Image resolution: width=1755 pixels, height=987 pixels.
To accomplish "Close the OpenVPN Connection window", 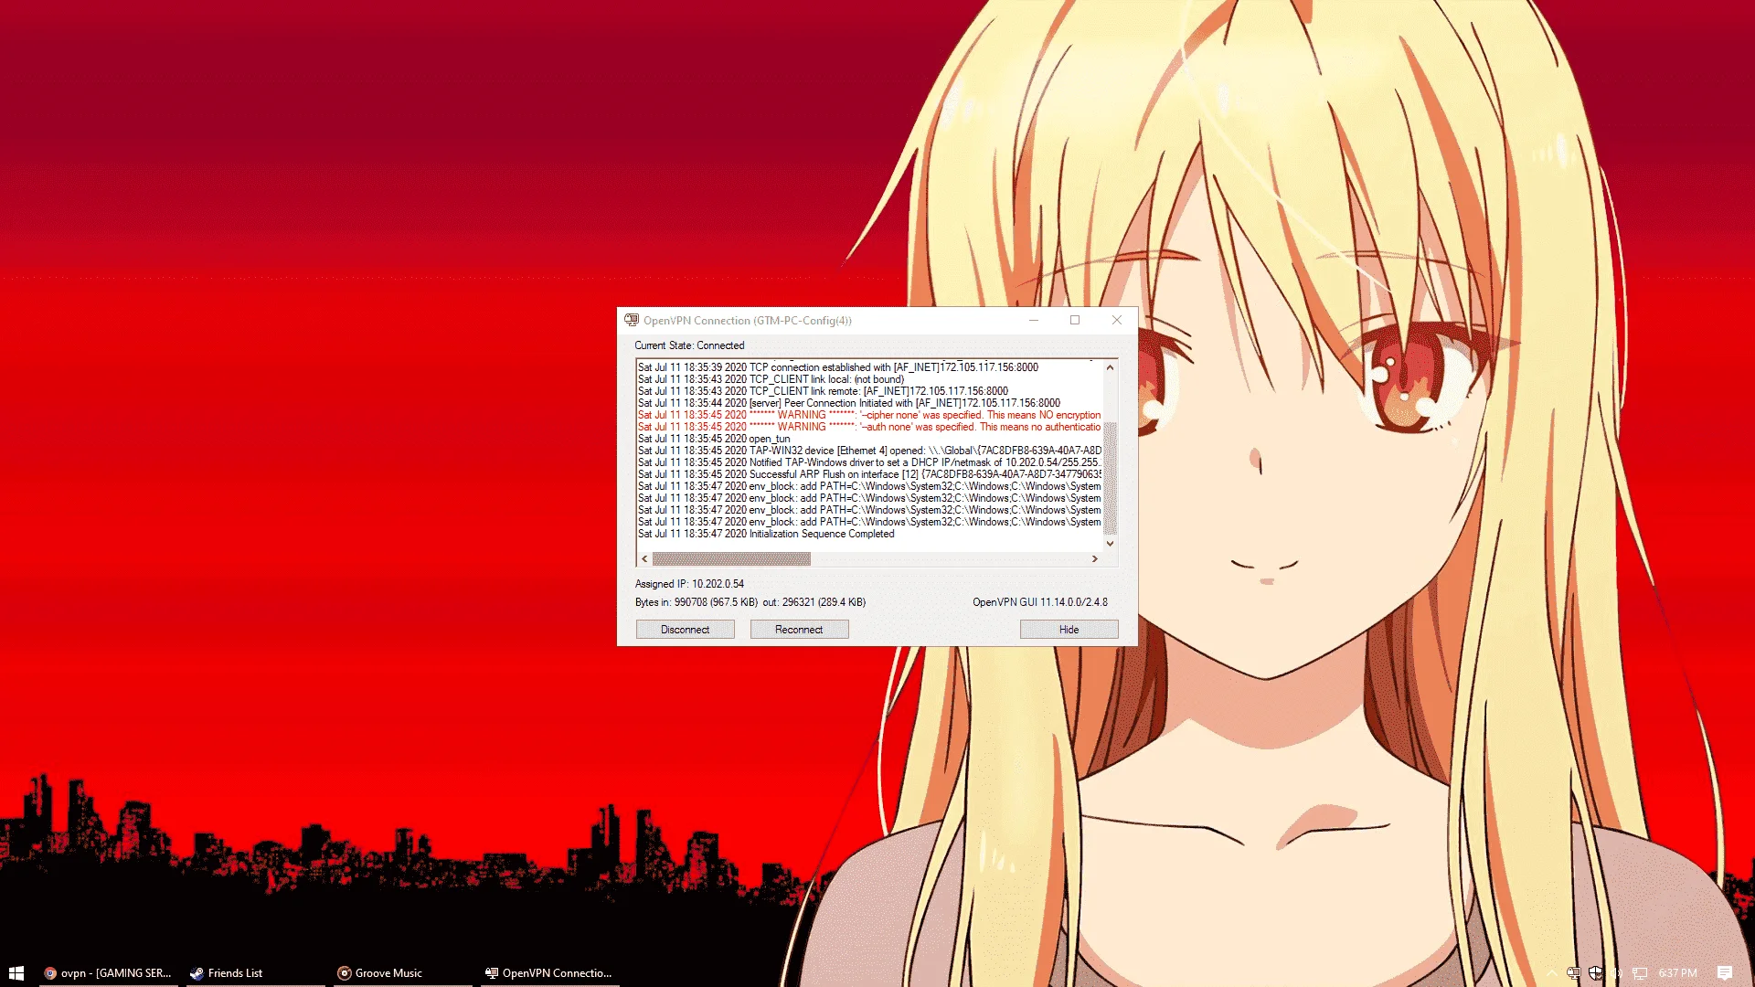I will pyautogui.click(x=1116, y=320).
